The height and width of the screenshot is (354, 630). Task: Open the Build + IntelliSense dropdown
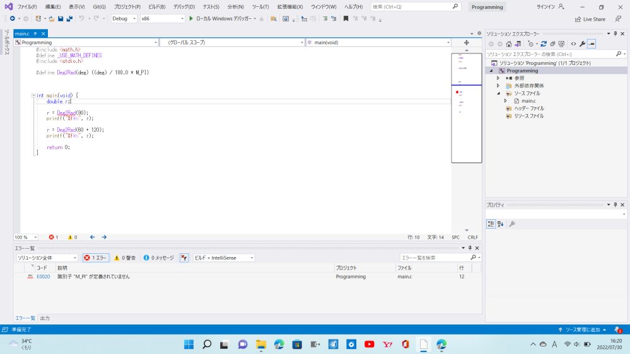(223, 258)
